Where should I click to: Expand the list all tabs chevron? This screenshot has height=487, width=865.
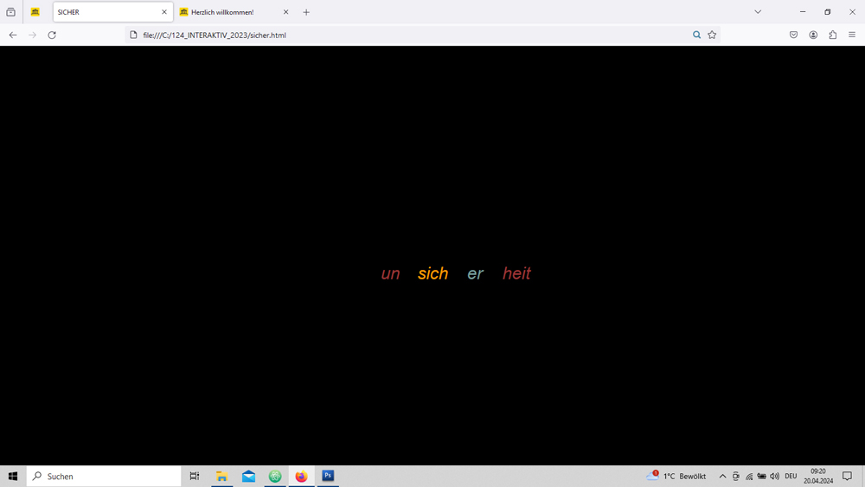click(x=758, y=11)
